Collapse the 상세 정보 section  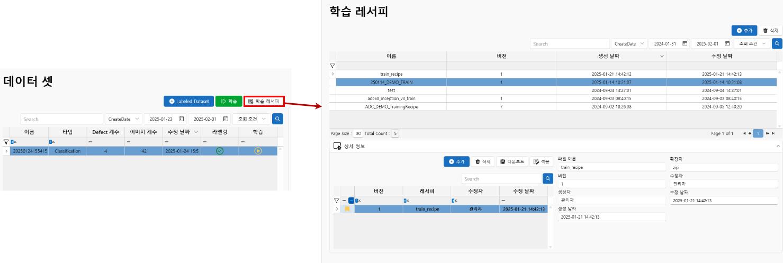(x=778, y=146)
